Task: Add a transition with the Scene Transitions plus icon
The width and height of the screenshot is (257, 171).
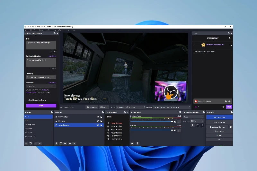Action: (x=192, y=125)
